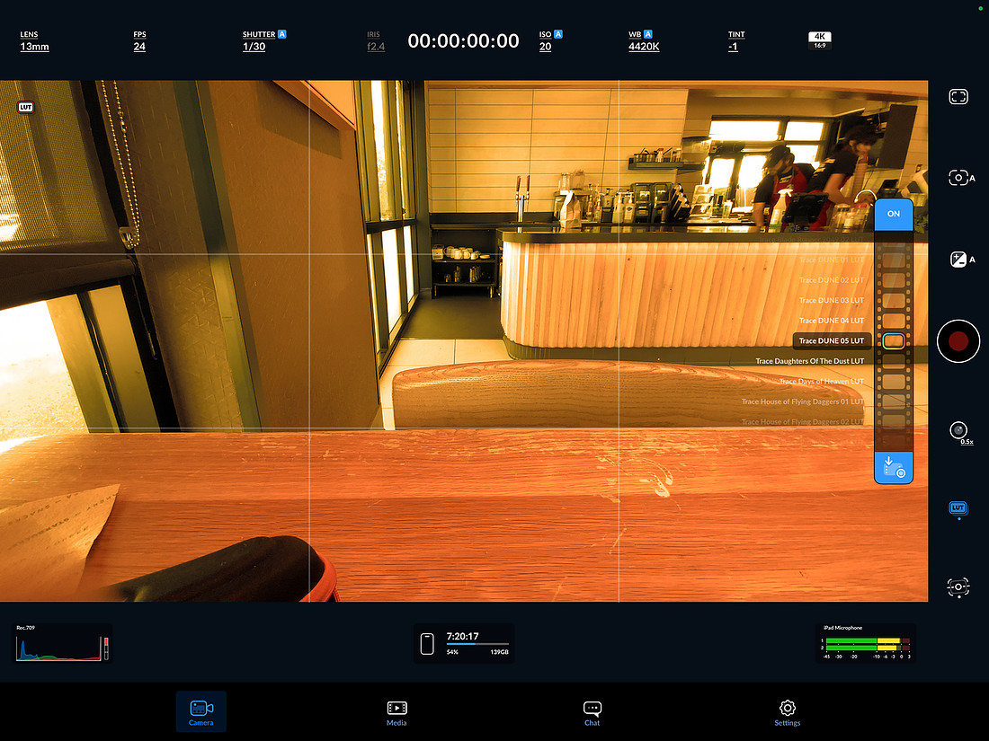Open the Settings tab
The height and width of the screenshot is (741, 989).
pos(788,712)
